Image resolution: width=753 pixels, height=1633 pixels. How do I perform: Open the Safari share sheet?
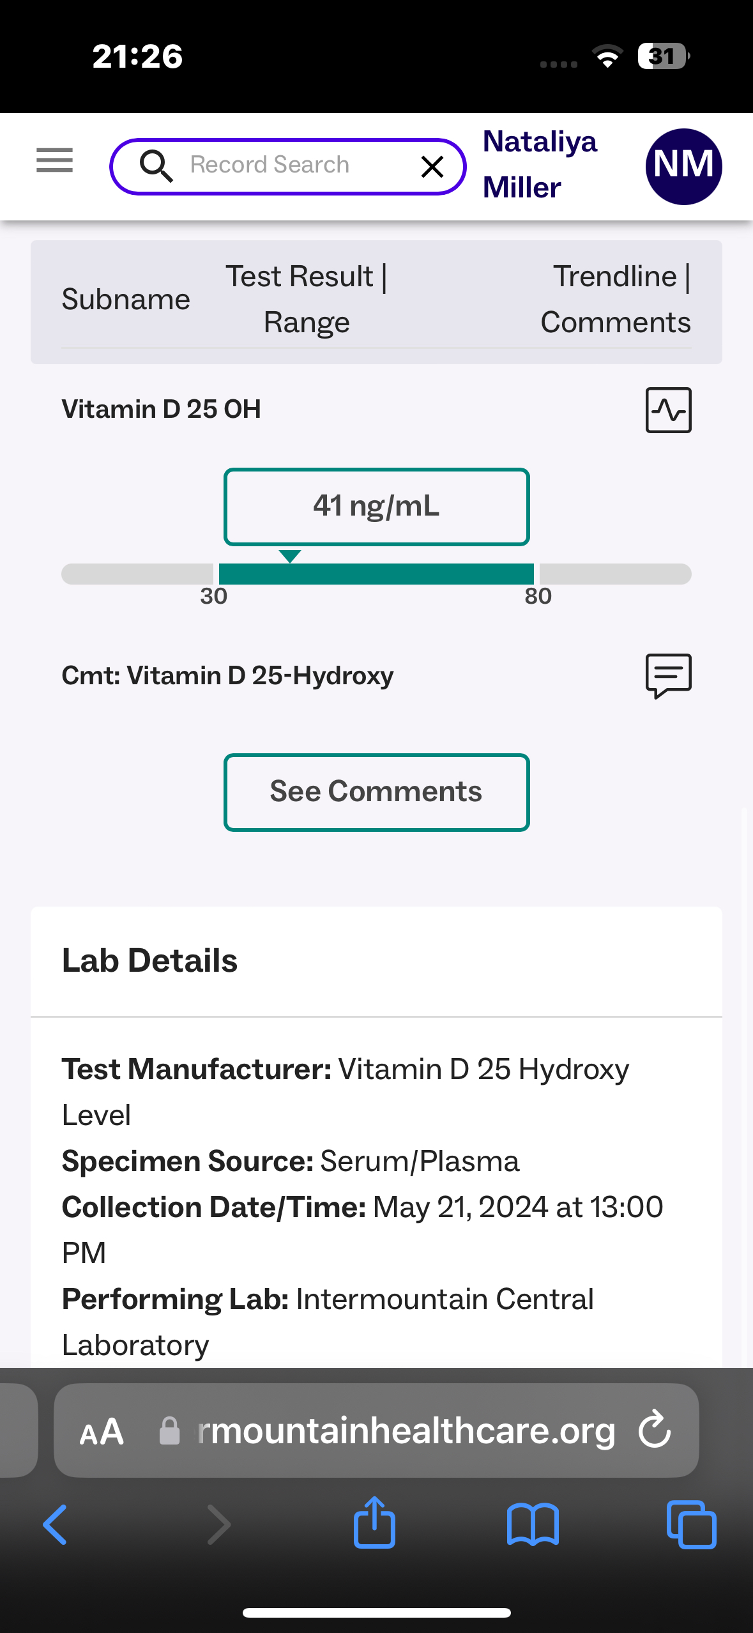374,1523
